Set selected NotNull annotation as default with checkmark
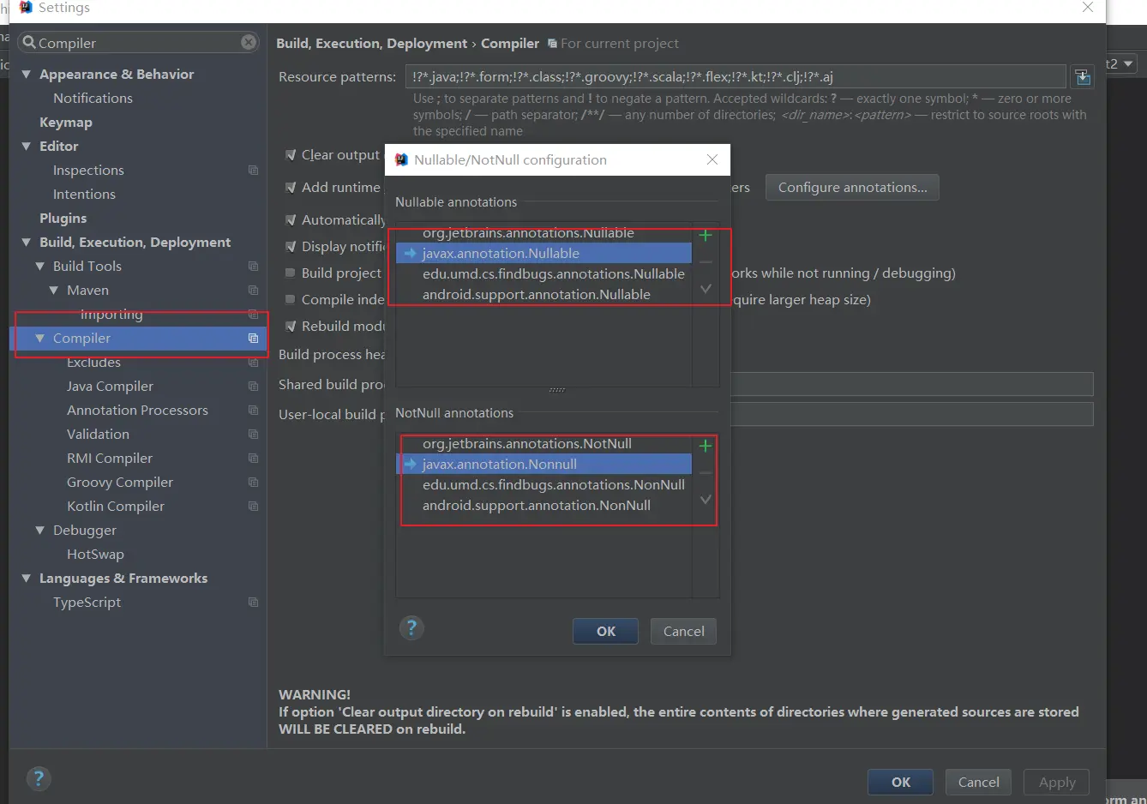This screenshot has width=1147, height=804. 706,500
